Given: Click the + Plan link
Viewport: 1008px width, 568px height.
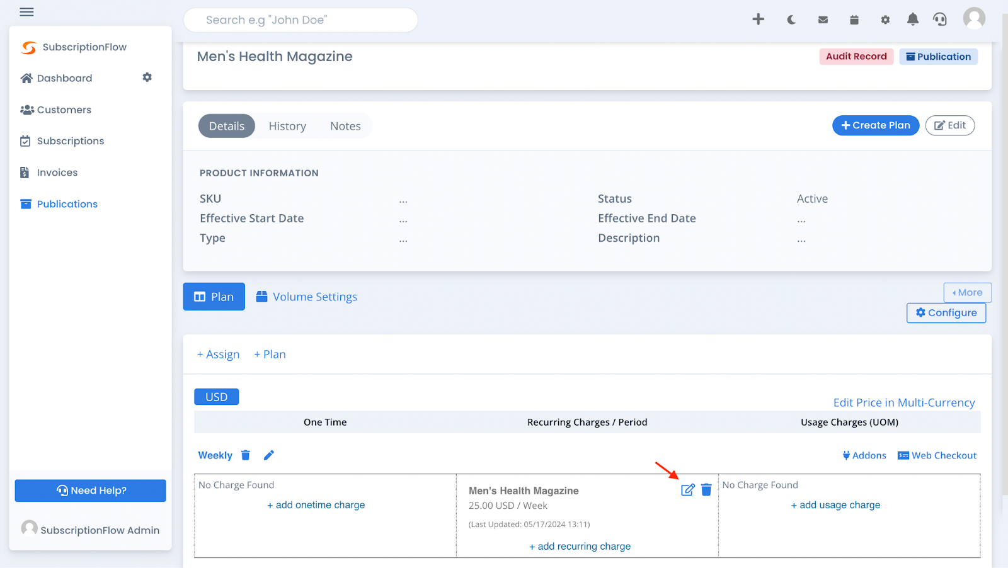Looking at the screenshot, I should point(270,355).
